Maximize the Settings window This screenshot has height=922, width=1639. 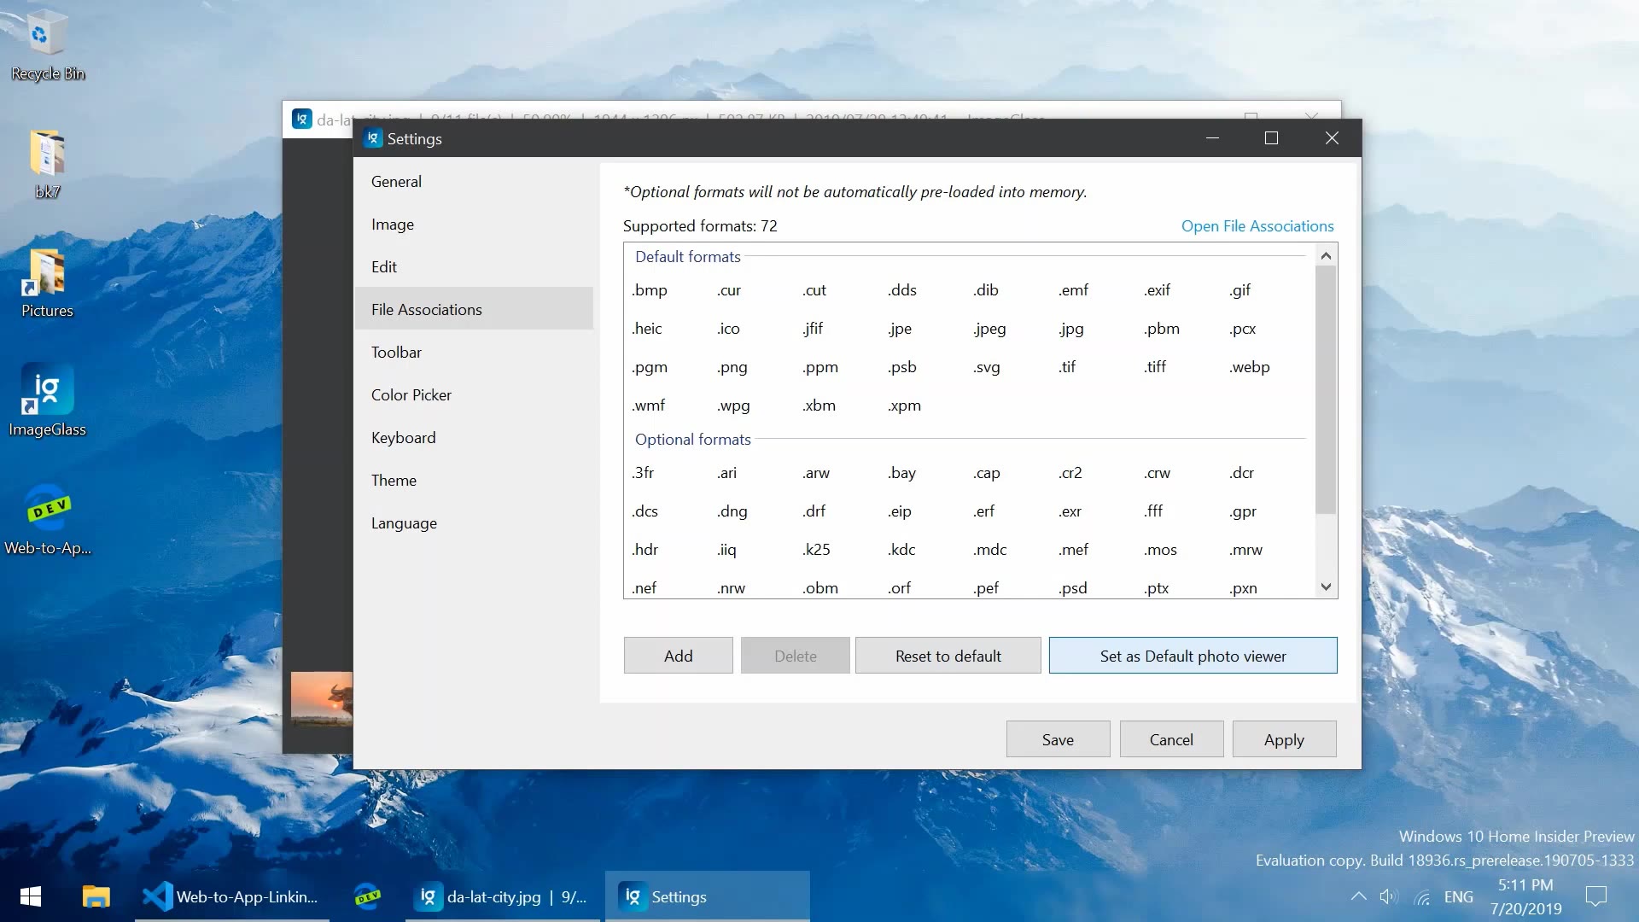tap(1271, 138)
